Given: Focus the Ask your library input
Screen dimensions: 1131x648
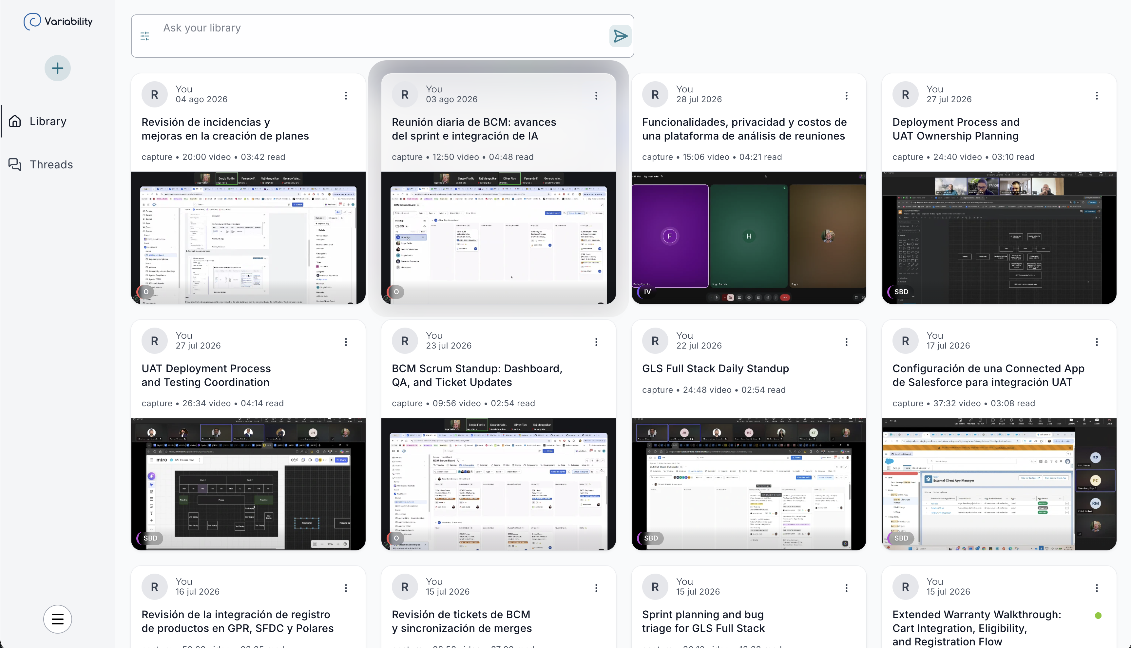Looking at the screenshot, I should [x=383, y=36].
